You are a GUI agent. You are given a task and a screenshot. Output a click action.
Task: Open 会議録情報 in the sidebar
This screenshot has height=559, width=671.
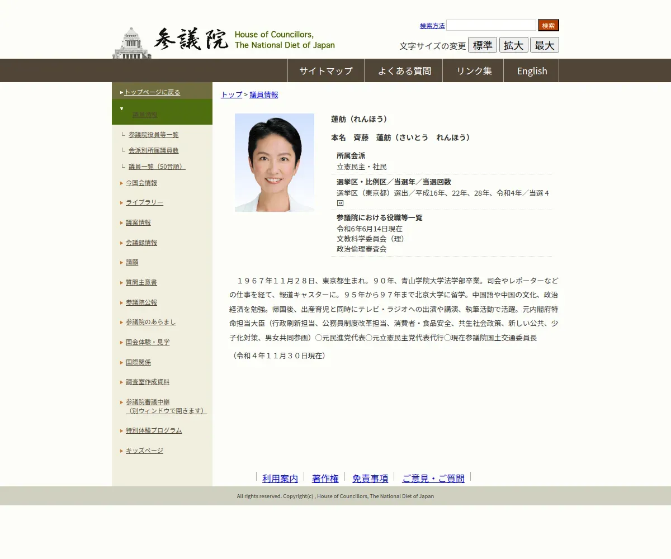[141, 243]
